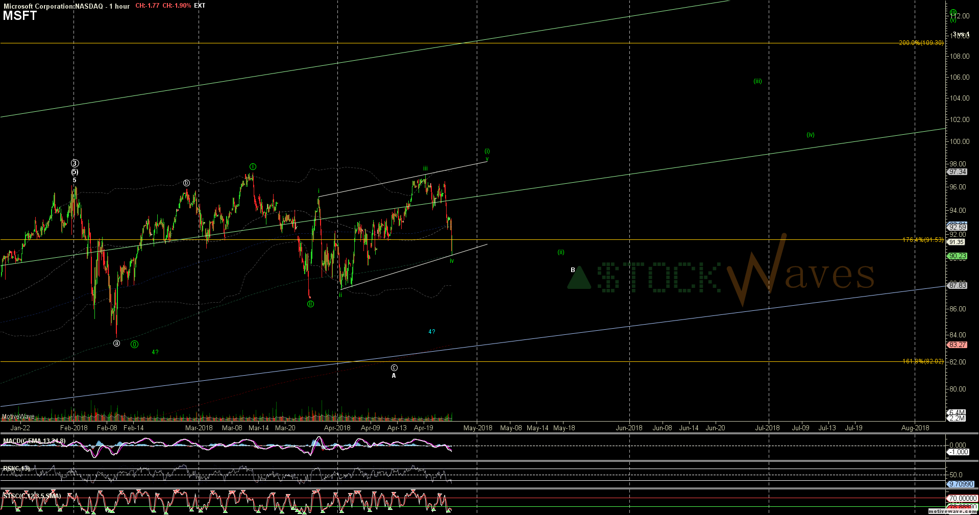Select the circled c wave label
Screen dimensions: 979x515
[x=394, y=367]
